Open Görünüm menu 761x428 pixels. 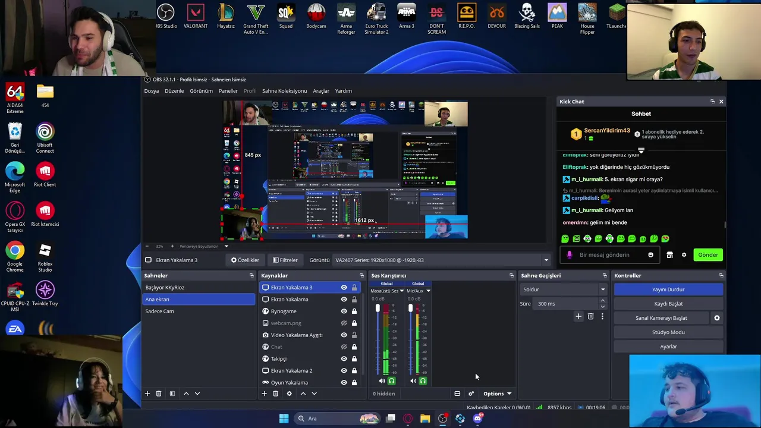click(x=201, y=91)
